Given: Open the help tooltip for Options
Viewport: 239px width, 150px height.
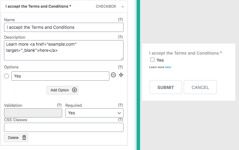Looking at the screenshot, I should click(120, 67).
